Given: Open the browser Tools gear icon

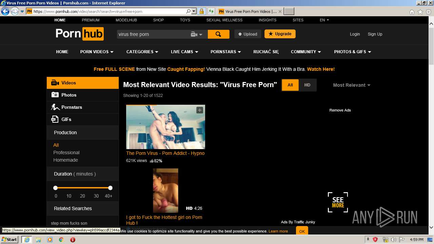Looking at the screenshot, I should [429, 12].
